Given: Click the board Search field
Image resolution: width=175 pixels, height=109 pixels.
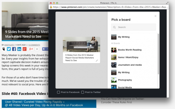Looking at the screenshot, I should (134, 27).
